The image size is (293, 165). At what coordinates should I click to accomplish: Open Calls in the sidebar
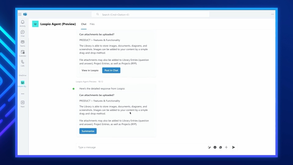[23, 63]
